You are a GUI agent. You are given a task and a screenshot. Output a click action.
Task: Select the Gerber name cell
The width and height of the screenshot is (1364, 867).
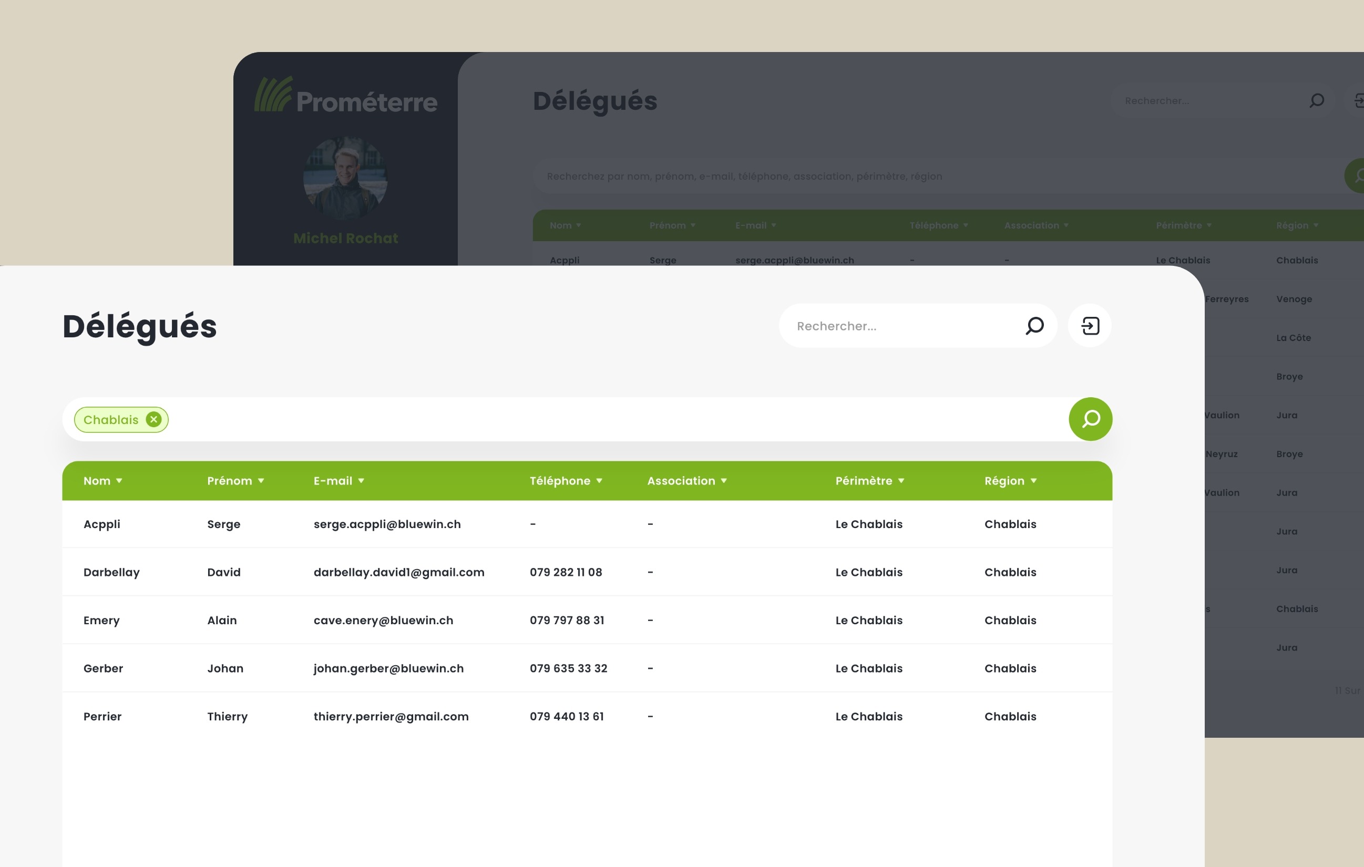click(x=103, y=668)
